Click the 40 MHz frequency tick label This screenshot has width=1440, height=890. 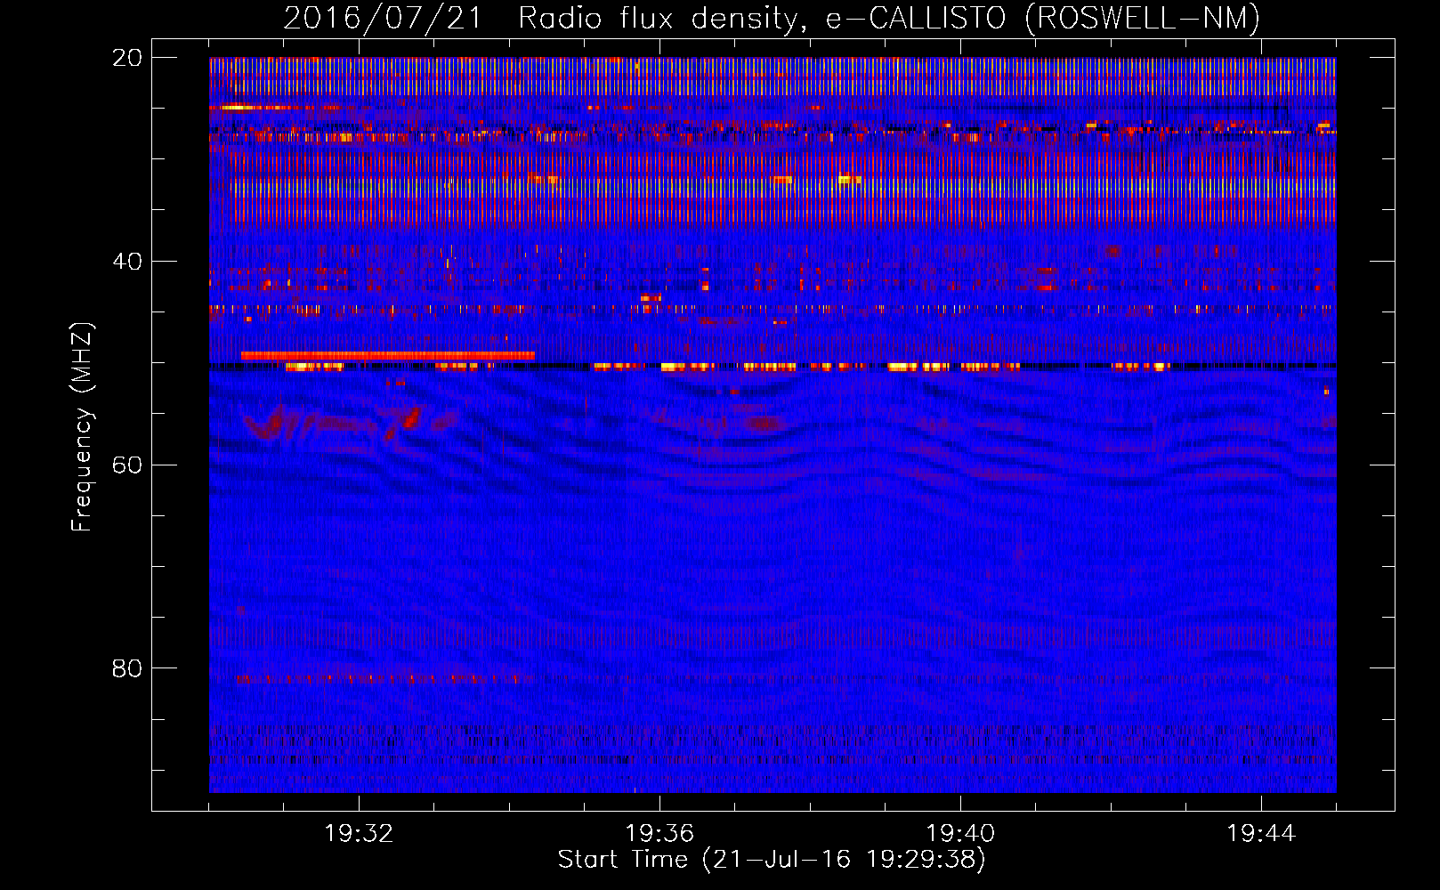(127, 262)
